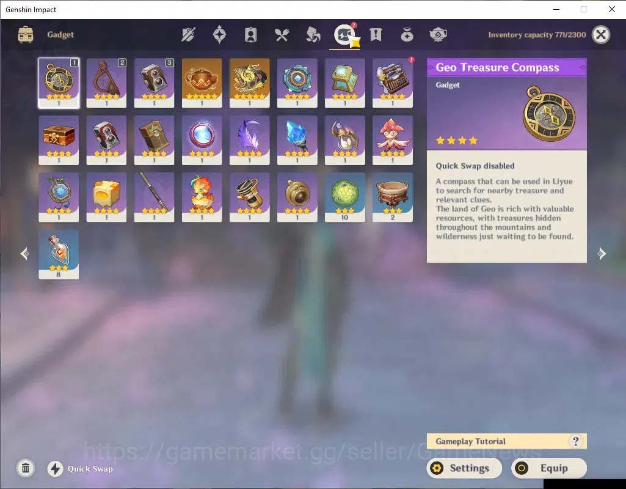Select the fishing rod gadget
626x489 pixels.
154,197
